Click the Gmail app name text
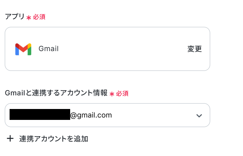 [49, 49]
